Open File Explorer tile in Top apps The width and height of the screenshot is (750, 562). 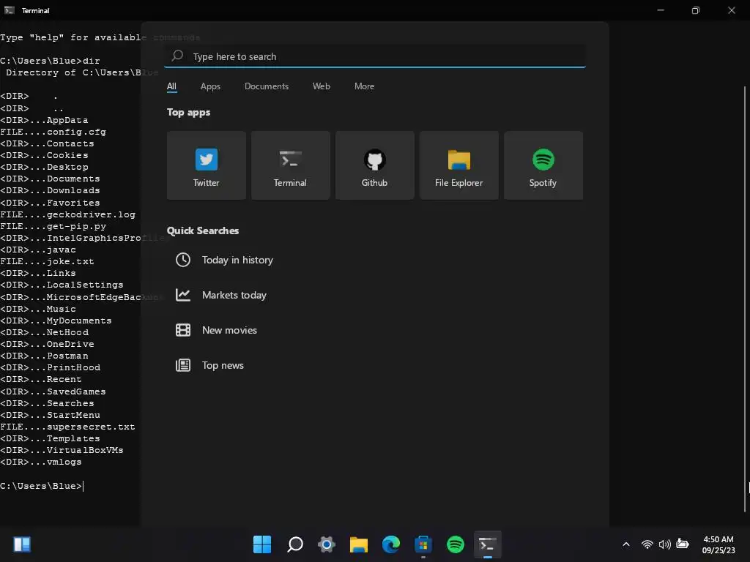click(x=458, y=165)
